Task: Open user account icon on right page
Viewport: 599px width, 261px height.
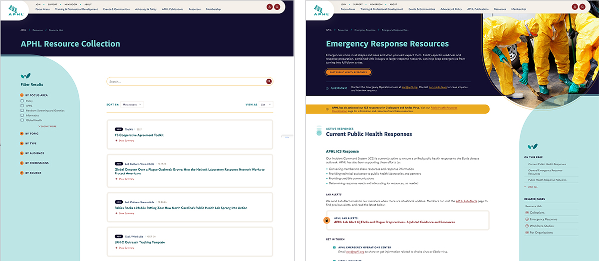Action: [x=575, y=7]
